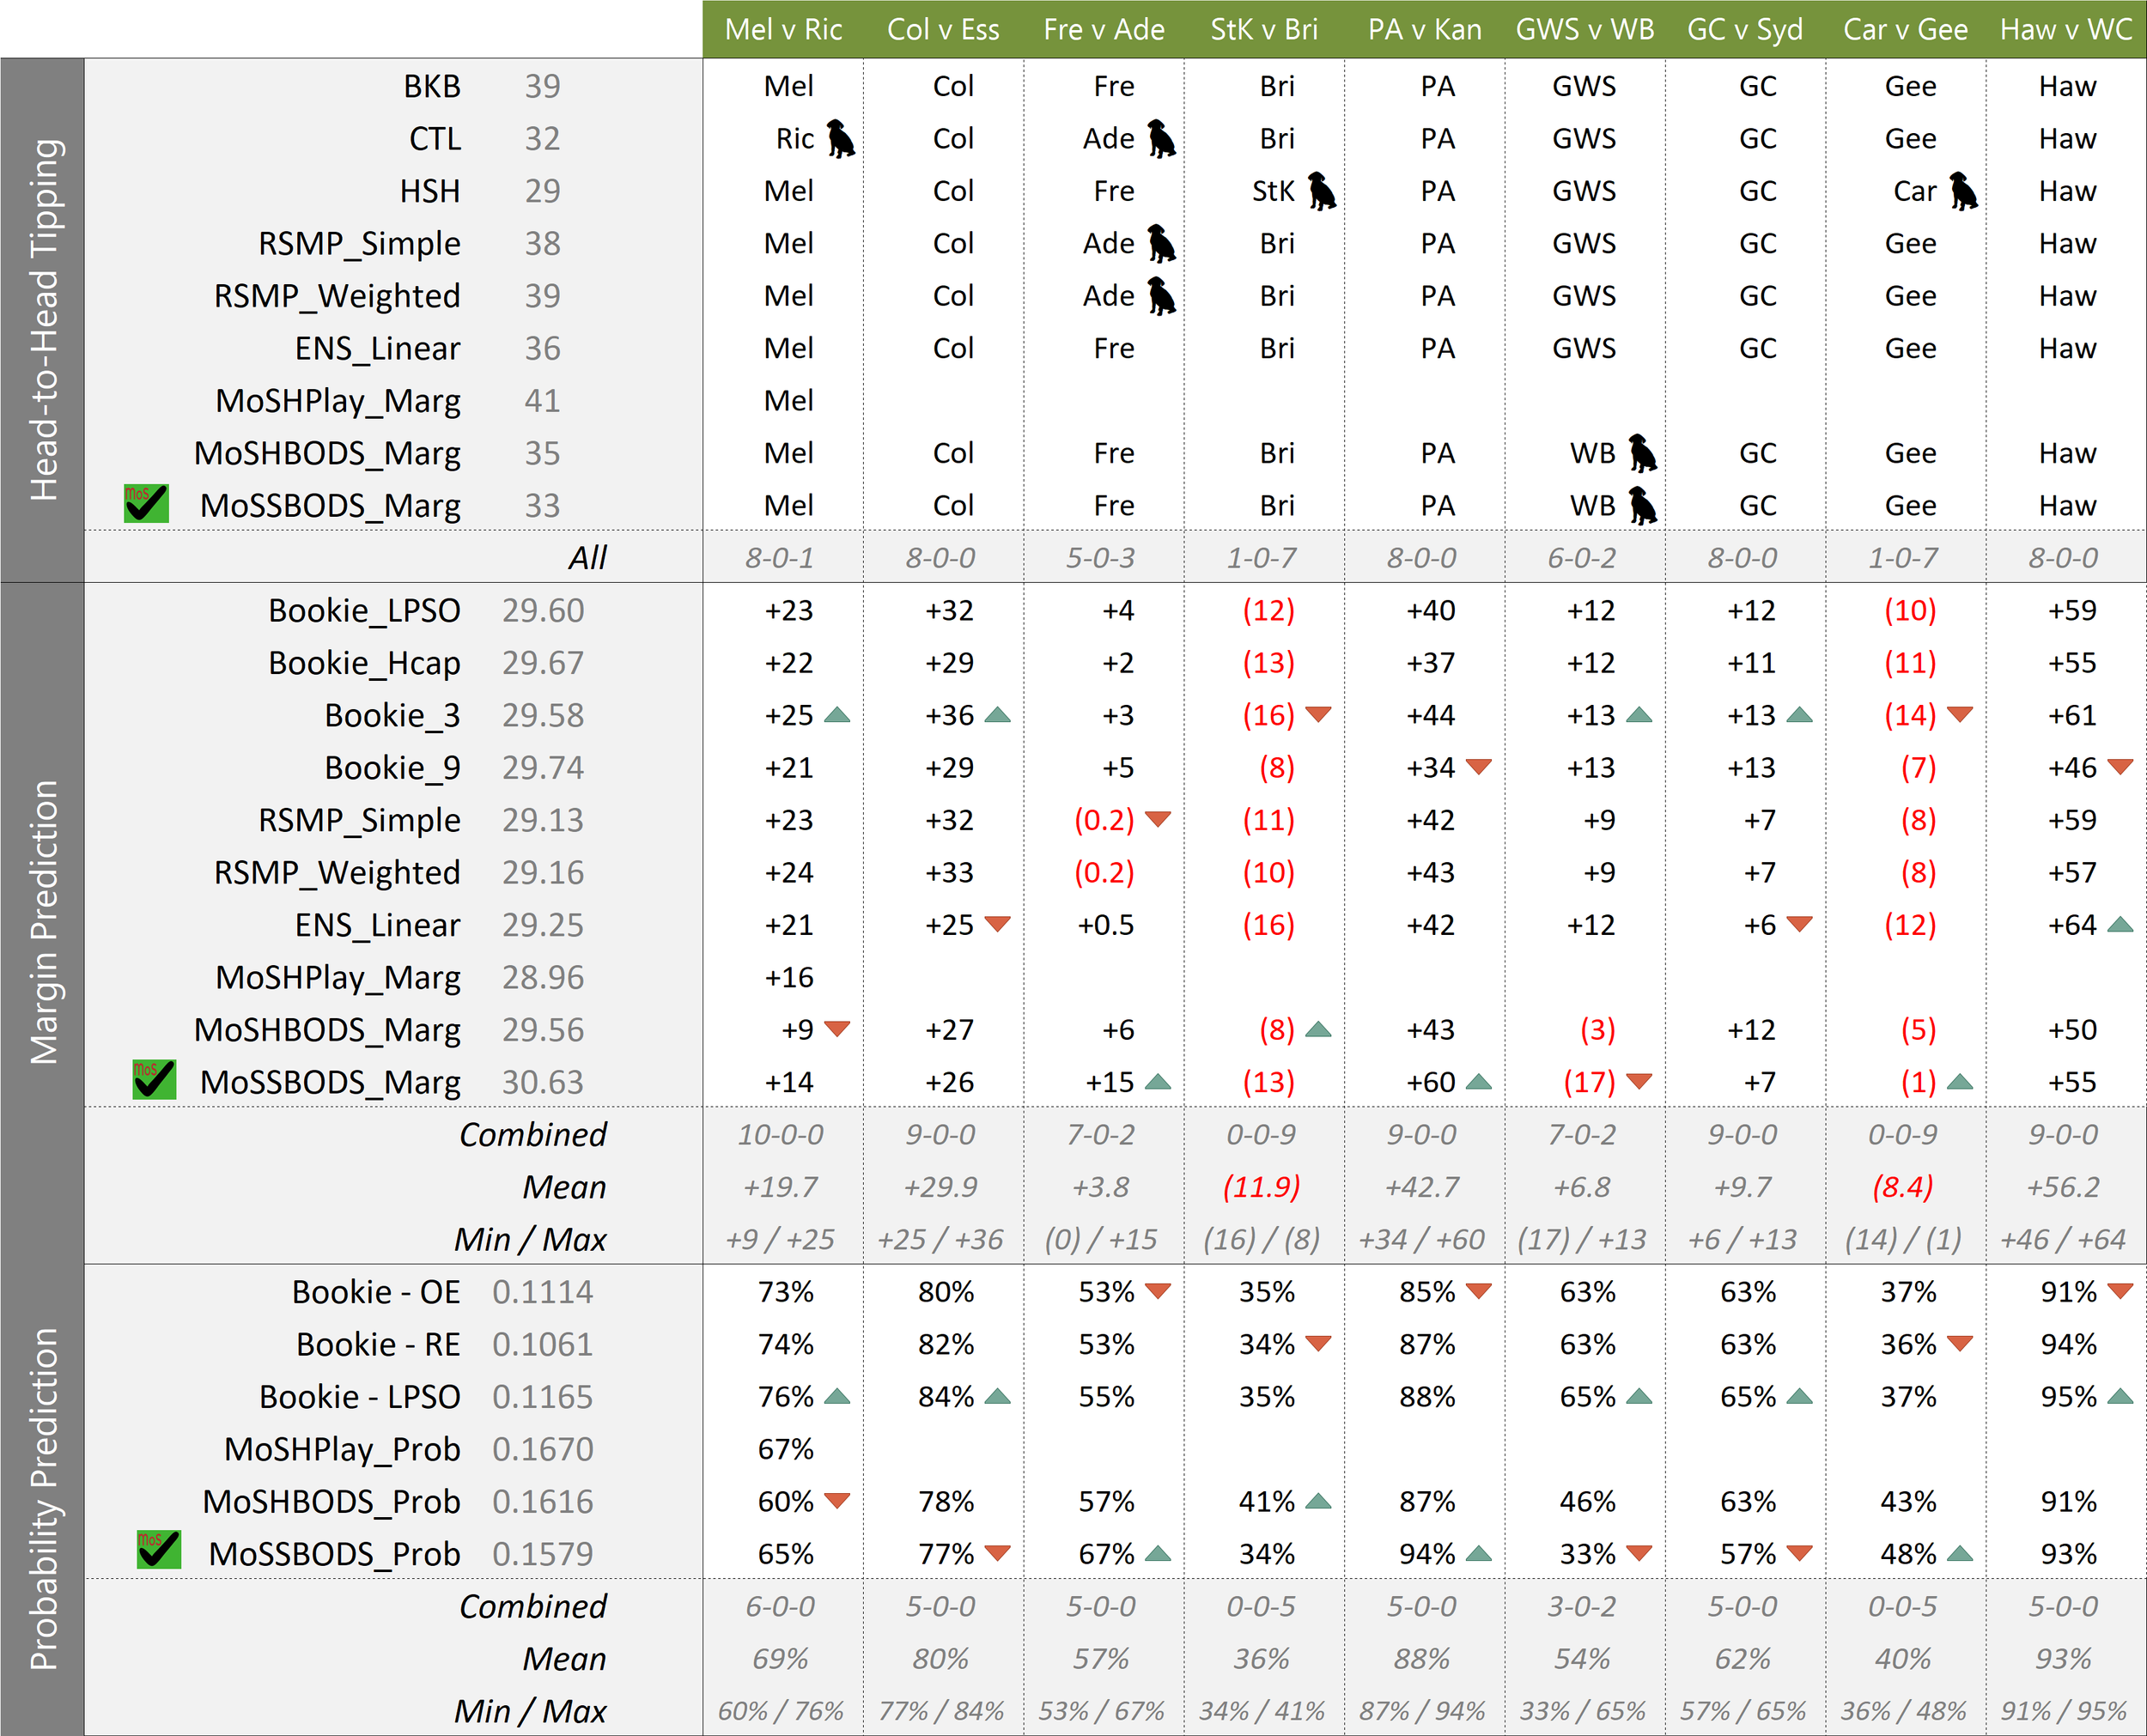This screenshot has height=1736, width=2147.
Task: Click down triangle beside Bookie_3's (14)
Action: 1960,715
